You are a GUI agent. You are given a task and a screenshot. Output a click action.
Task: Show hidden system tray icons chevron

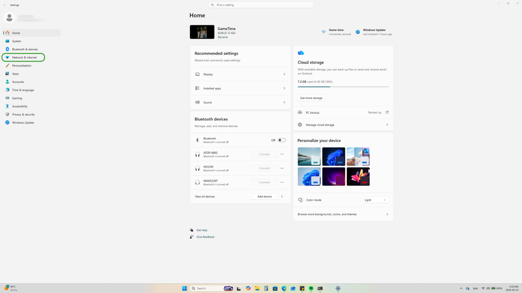(461, 288)
